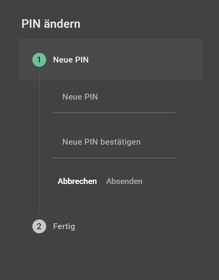Image resolution: width=219 pixels, height=280 pixels.
Task: Focus the "Neue PIN bestätigen" input field
Action: tap(114, 144)
